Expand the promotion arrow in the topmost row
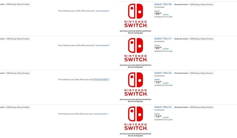Viewport: 237px width, 138px height. point(110,11)
